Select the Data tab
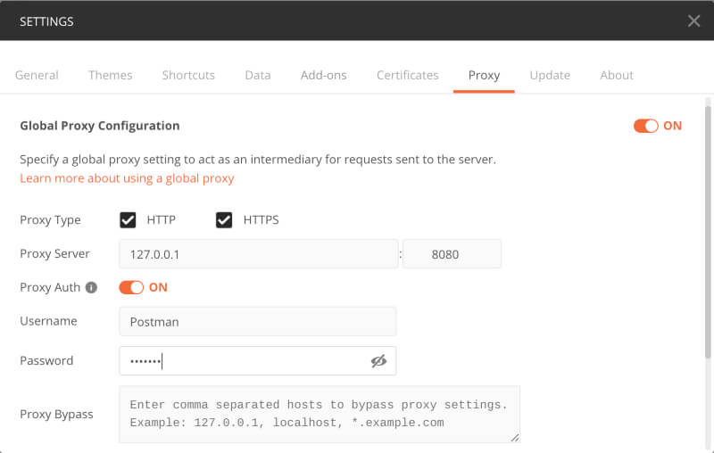Screen dimensions: 714x453 (258, 75)
